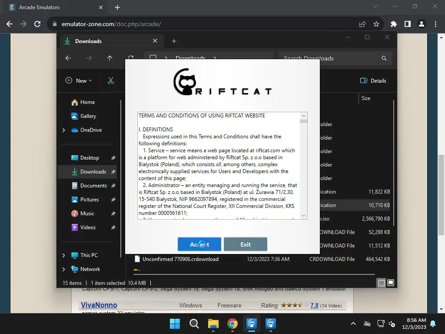
Task: Click the Search Downloads field
Action: [x=335, y=58]
